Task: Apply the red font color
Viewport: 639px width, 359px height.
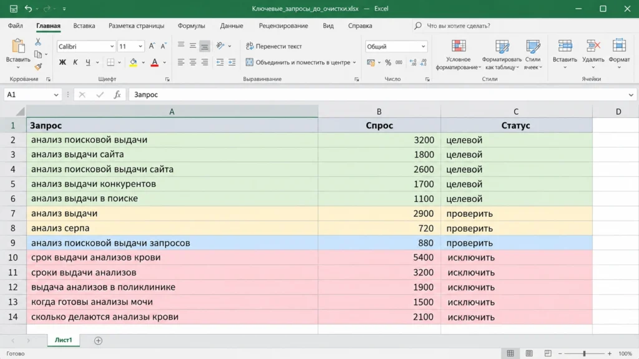Action: pyautogui.click(x=155, y=62)
